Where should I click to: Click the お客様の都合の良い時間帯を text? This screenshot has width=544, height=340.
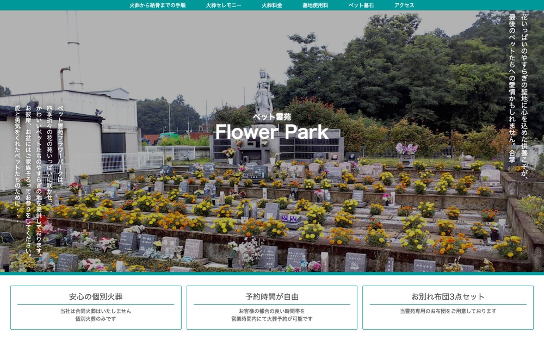(x=271, y=311)
